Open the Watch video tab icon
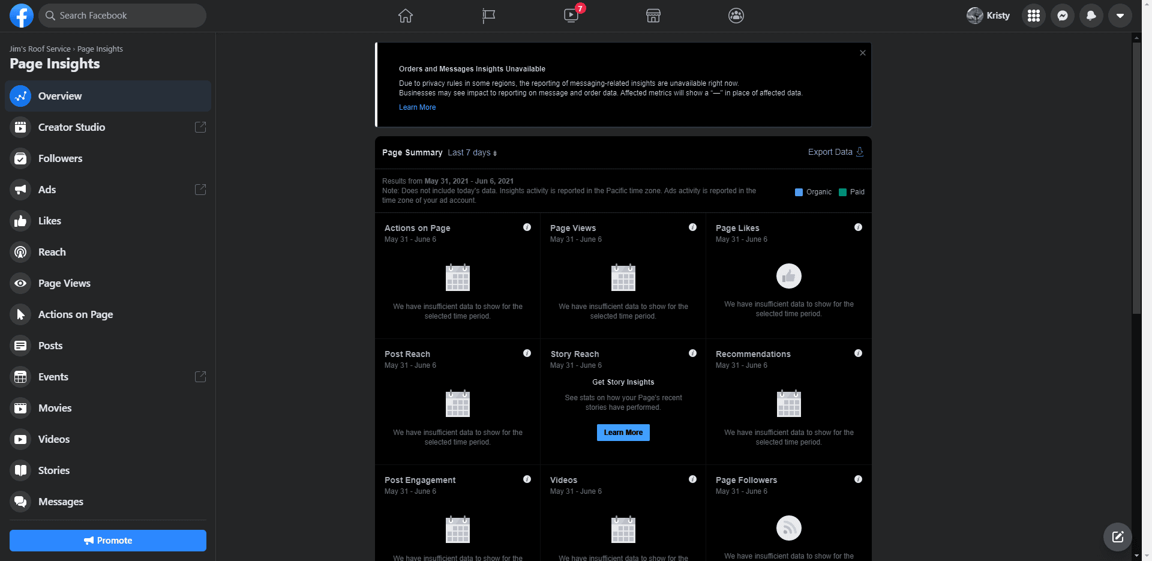 571,16
